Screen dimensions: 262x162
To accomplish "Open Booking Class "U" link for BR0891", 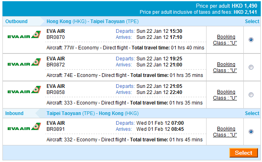I will [x=226, y=132].
